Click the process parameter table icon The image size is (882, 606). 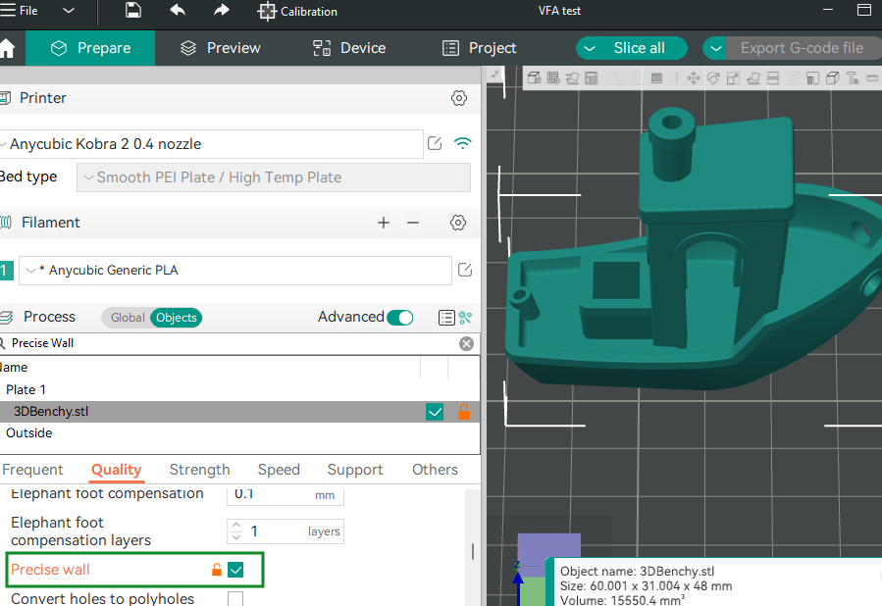[x=446, y=318]
